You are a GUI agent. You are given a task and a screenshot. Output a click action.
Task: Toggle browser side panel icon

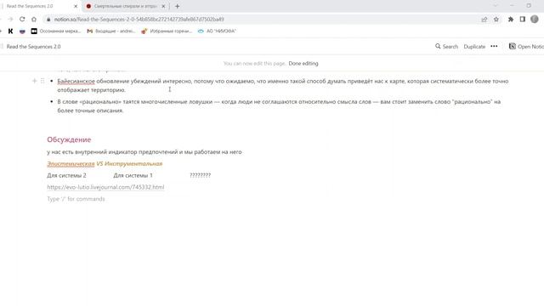point(523,20)
